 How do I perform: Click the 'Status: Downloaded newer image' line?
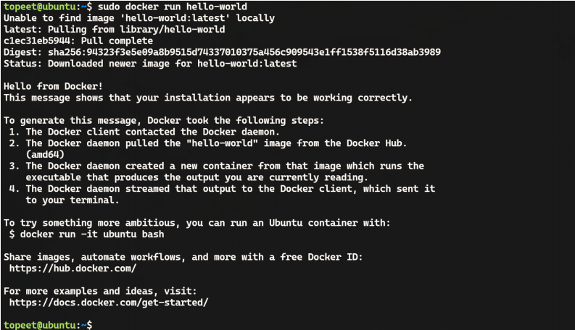(x=150, y=64)
